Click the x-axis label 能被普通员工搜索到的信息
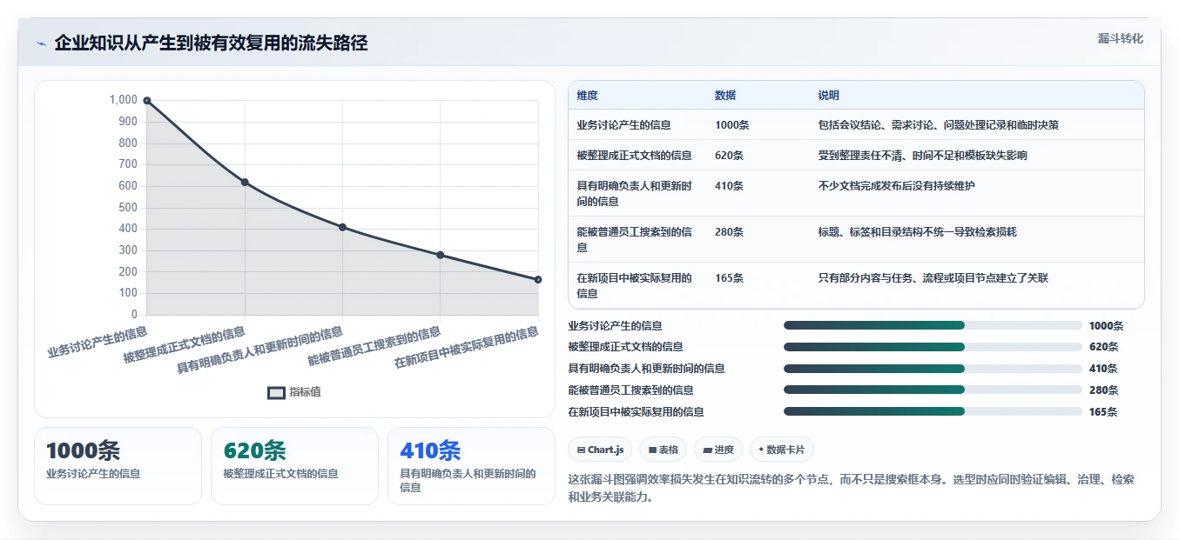 click(x=375, y=347)
